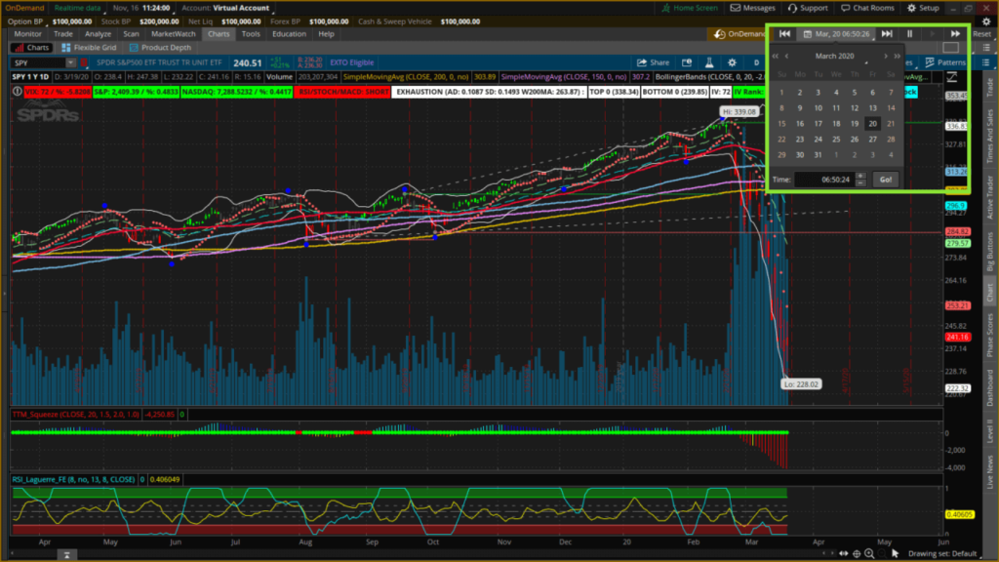This screenshot has height=562, width=999.
Task: Click the Go! button in the calendar
Action: 886,180
